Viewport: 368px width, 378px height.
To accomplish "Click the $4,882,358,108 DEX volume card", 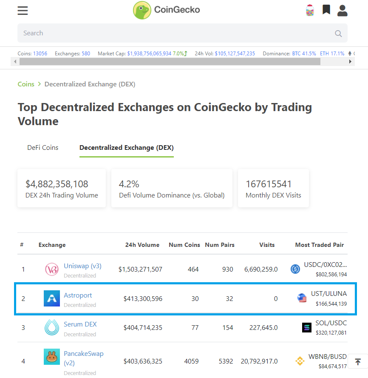I will tap(62, 188).
